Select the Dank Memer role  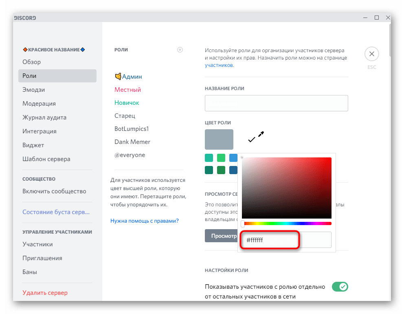(132, 142)
